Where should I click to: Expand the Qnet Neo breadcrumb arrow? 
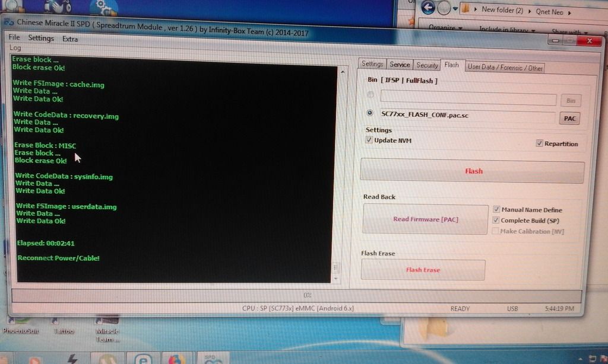569,11
